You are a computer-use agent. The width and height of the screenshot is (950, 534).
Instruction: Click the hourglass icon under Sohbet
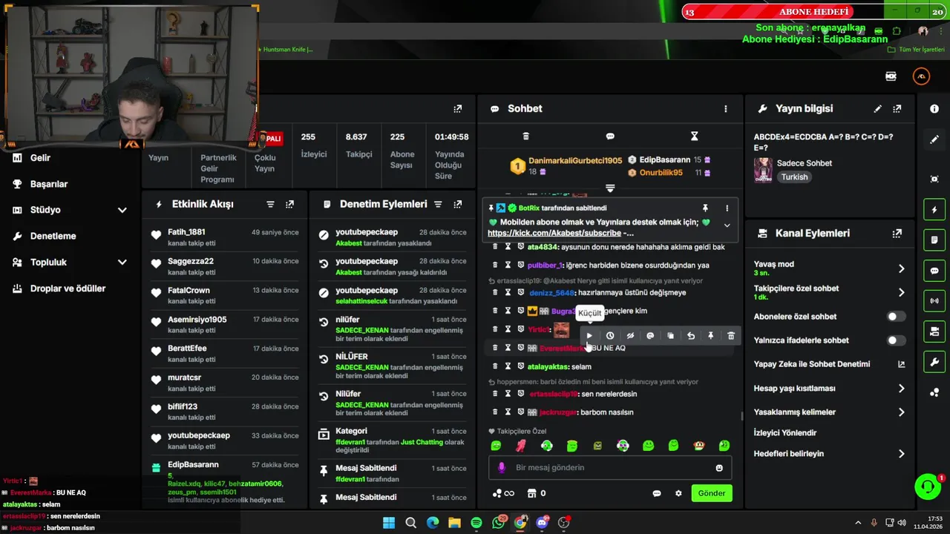[695, 136]
